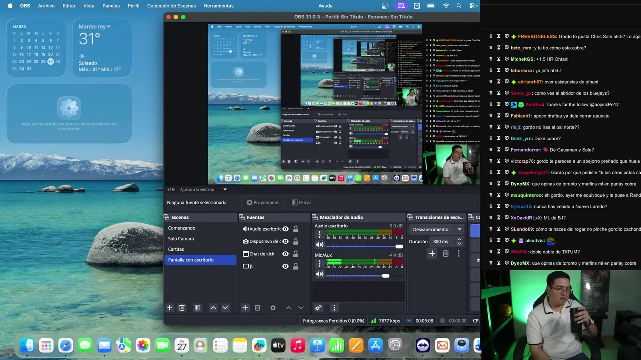This screenshot has width=641, height=360.
Task: Add a new source in Fuentes panel
Action: click(x=245, y=308)
